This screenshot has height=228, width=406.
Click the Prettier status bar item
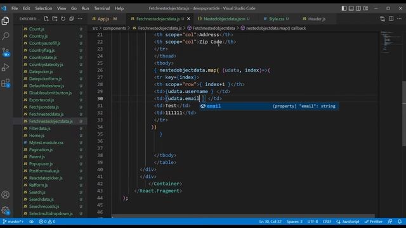click(374, 222)
